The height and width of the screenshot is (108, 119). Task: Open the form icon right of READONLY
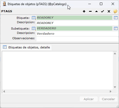[116, 18]
